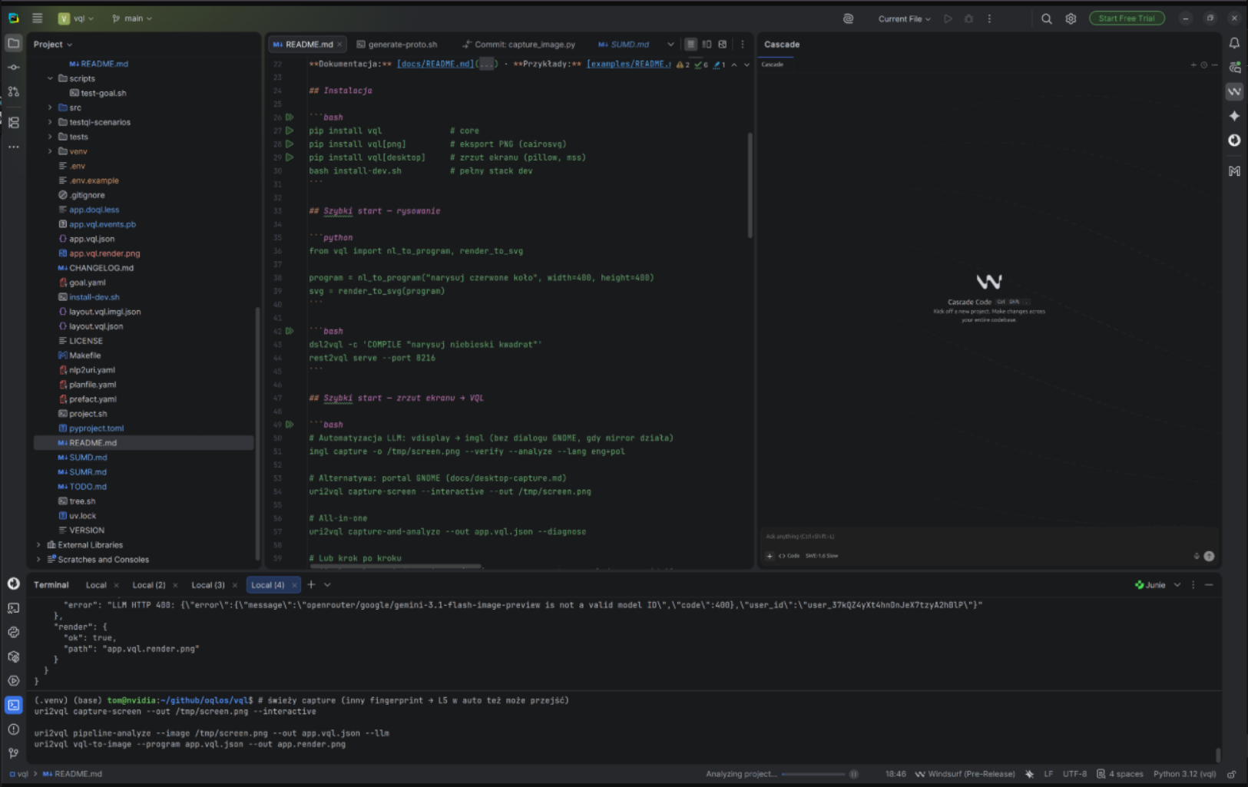Expand the src folder
The width and height of the screenshot is (1248, 787).
tap(51, 107)
